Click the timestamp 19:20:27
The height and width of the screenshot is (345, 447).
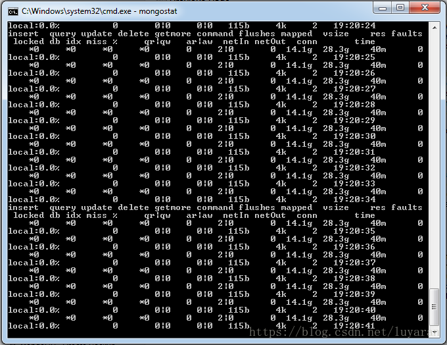[354, 89]
